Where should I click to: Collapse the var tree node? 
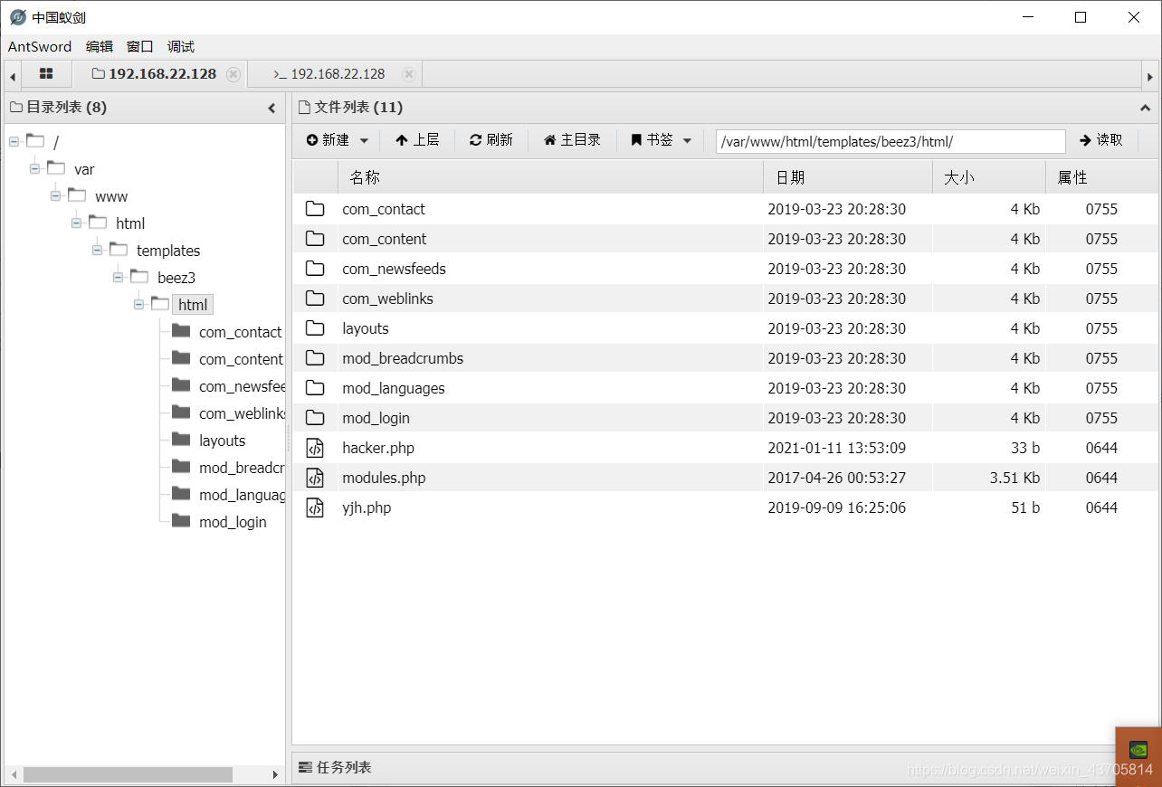point(35,169)
